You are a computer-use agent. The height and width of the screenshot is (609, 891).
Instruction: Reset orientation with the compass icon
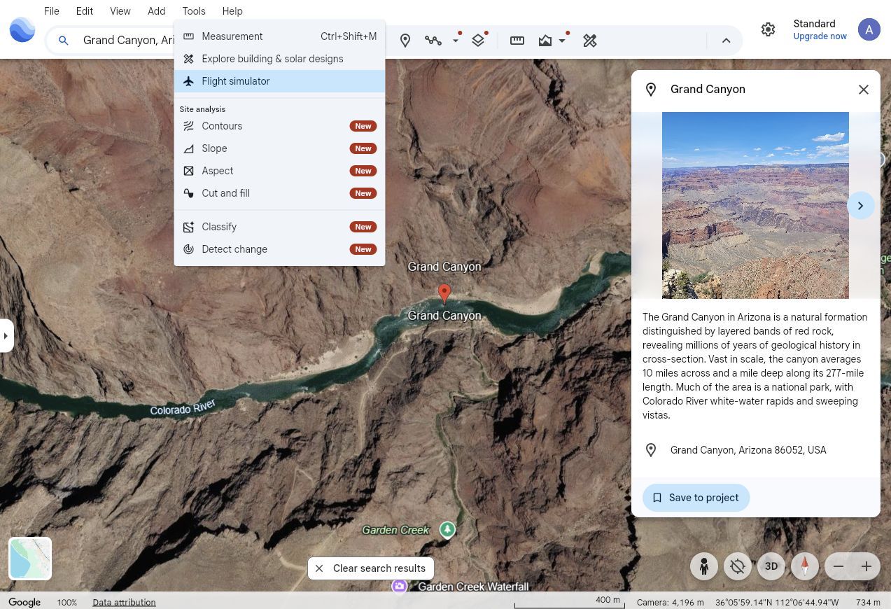pyautogui.click(x=805, y=566)
